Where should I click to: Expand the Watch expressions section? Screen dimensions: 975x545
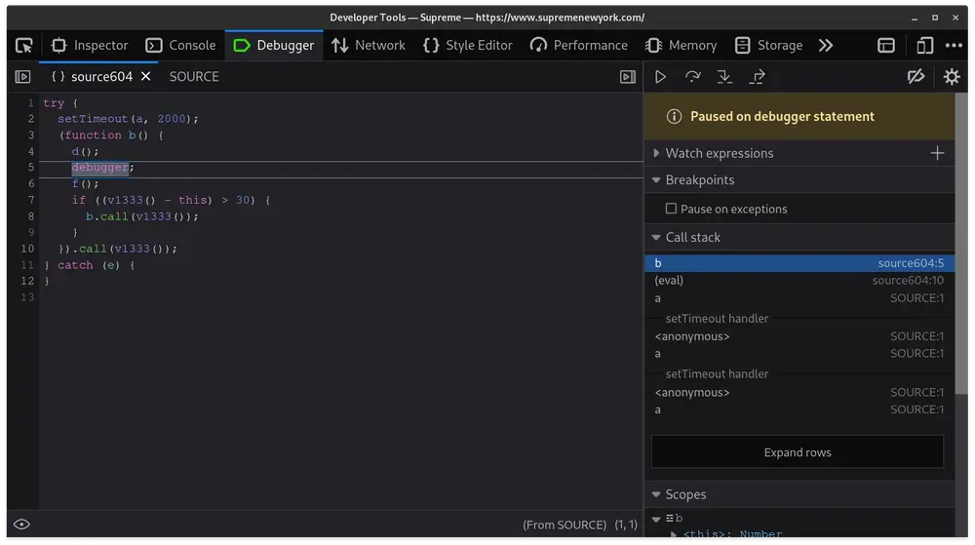click(x=656, y=153)
